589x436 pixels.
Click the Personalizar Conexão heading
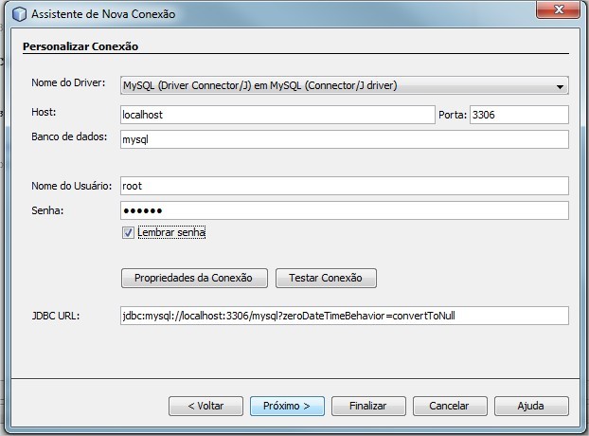coord(80,46)
